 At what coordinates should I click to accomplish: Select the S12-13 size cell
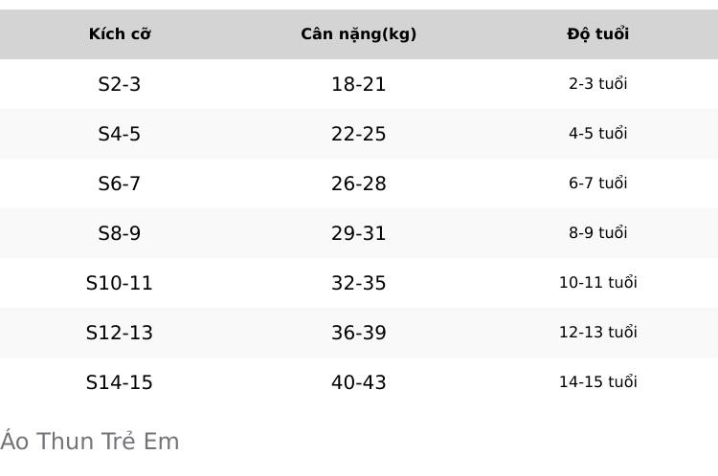[120, 333]
